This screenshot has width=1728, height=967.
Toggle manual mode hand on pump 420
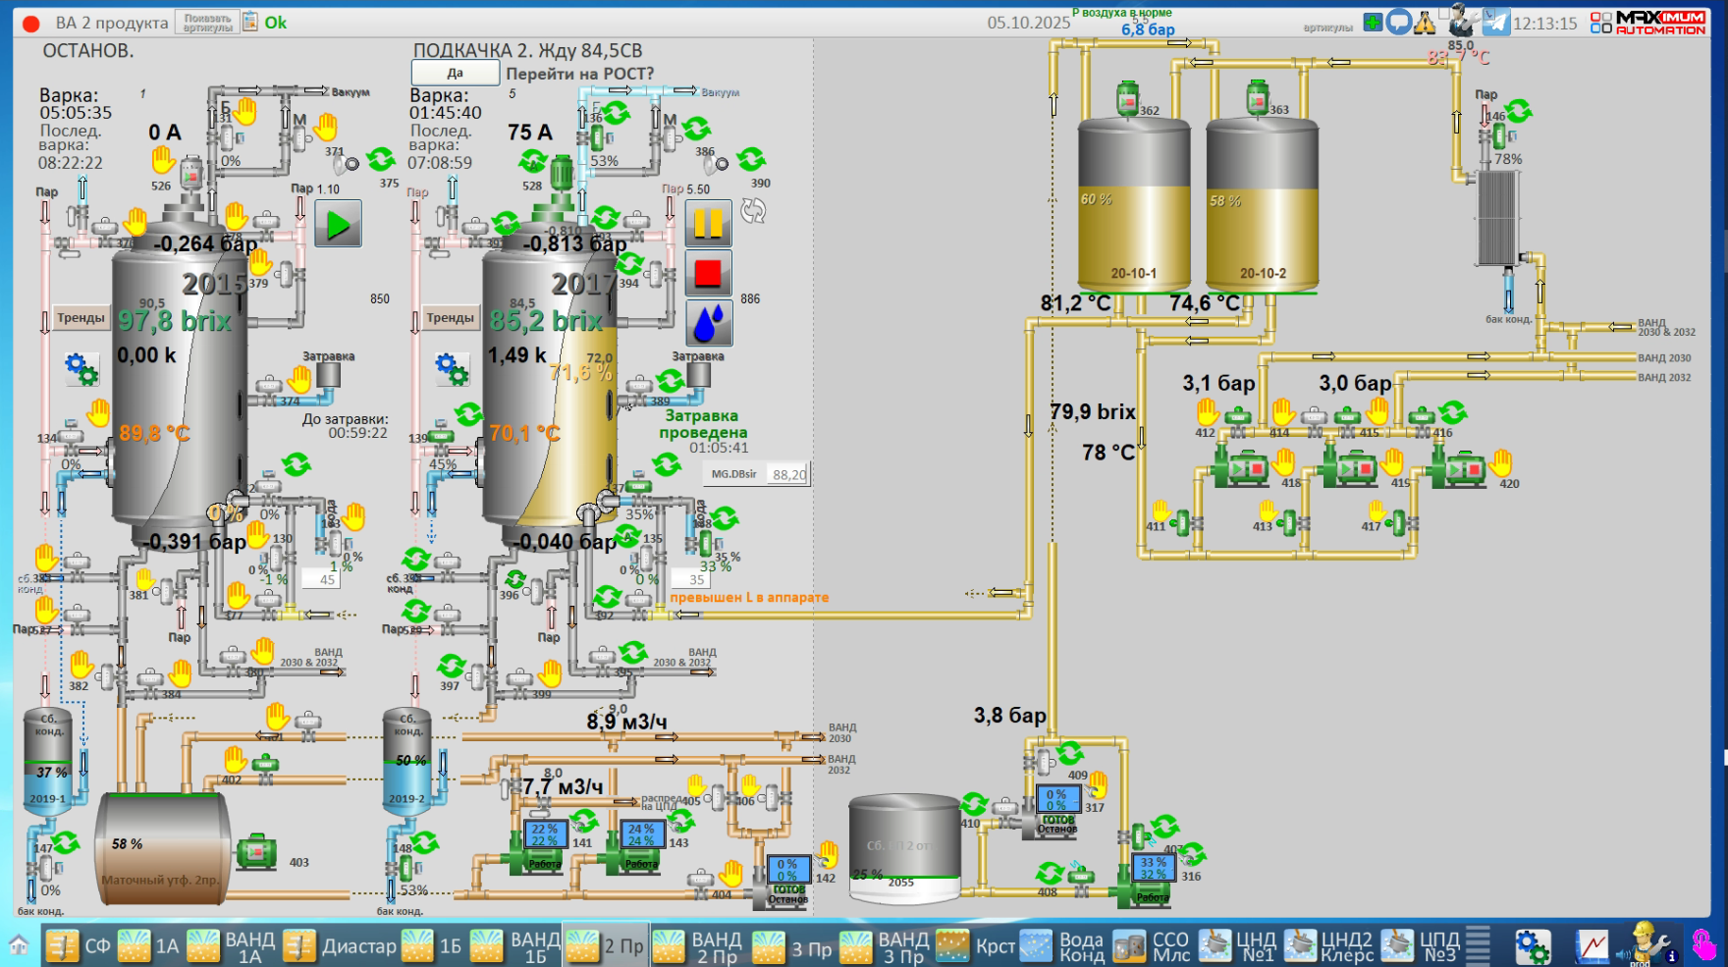click(x=1500, y=461)
